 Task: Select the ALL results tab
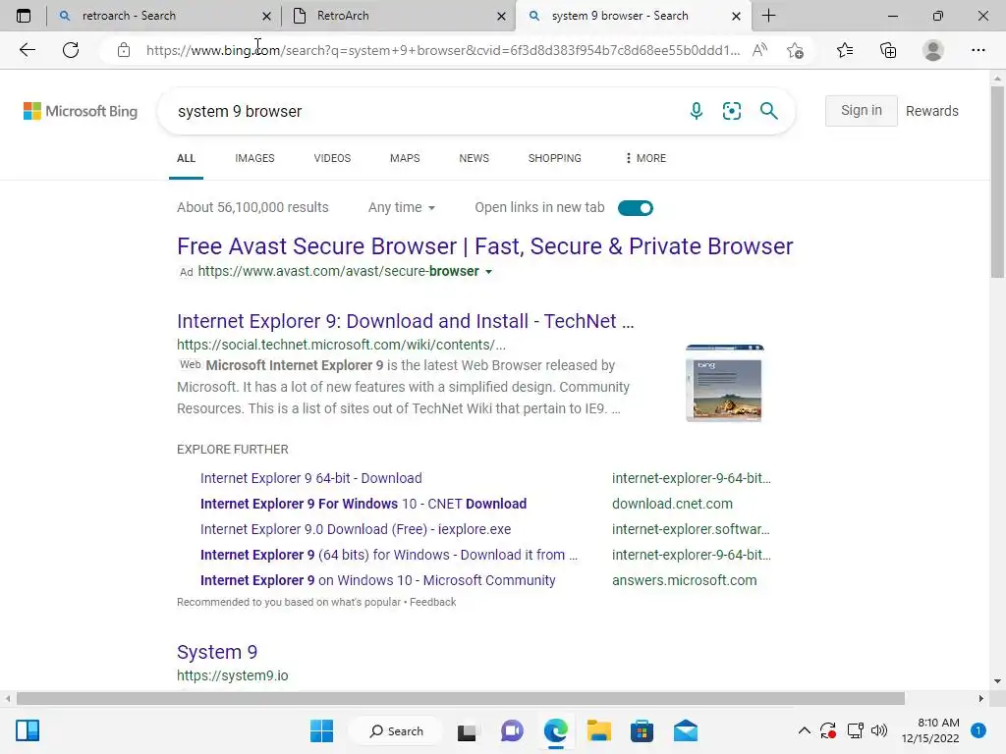point(186,158)
